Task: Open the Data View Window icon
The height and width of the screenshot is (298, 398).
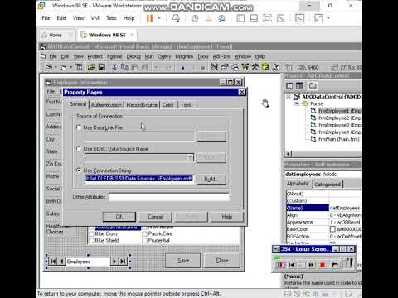Action: coord(265,67)
